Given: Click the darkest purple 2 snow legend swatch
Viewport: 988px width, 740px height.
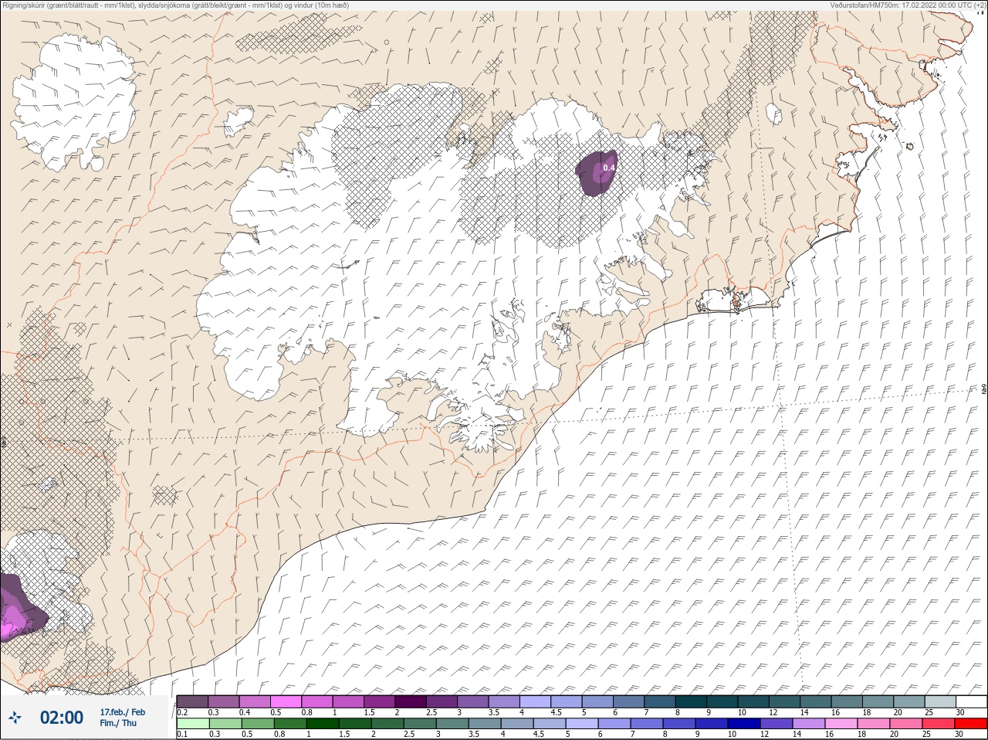Looking at the screenshot, I should click(x=411, y=701).
